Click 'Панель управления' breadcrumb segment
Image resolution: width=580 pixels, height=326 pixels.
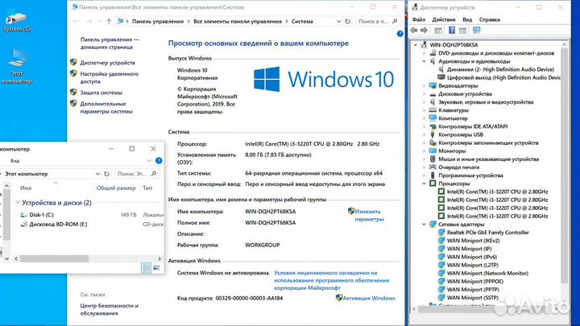pyautogui.click(x=158, y=22)
